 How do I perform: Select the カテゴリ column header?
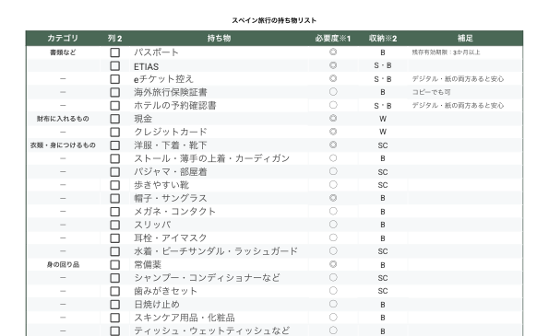[x=63, y=38]
